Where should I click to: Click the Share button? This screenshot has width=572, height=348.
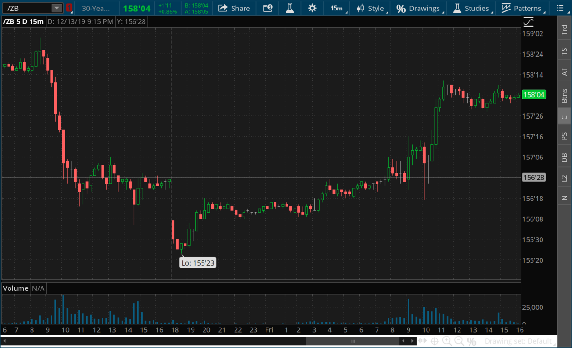(234, 8)
